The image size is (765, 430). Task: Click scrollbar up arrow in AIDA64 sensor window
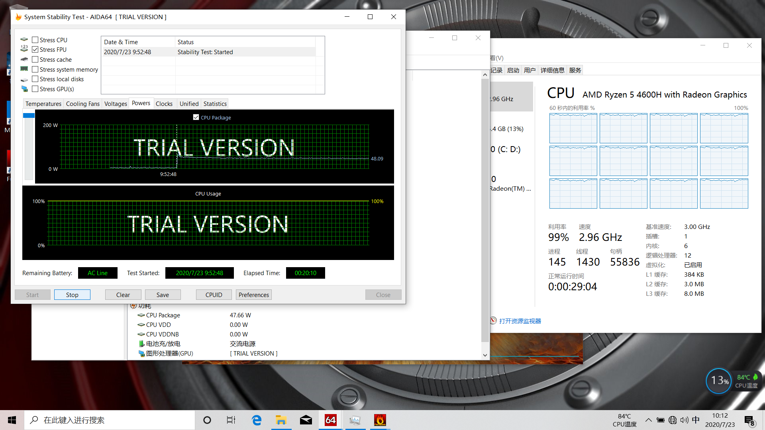point(485,75)
